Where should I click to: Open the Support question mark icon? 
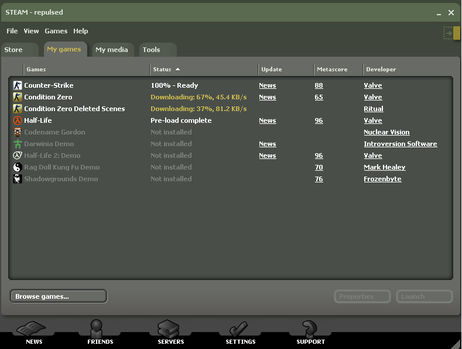coord(310,329)
